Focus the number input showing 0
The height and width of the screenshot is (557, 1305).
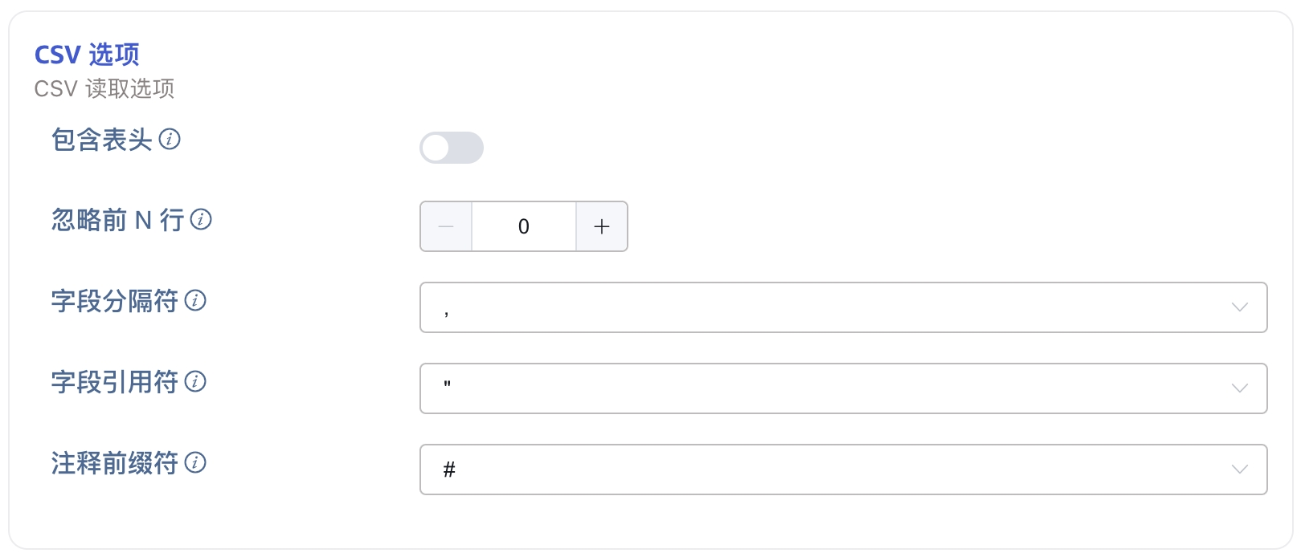524,226
